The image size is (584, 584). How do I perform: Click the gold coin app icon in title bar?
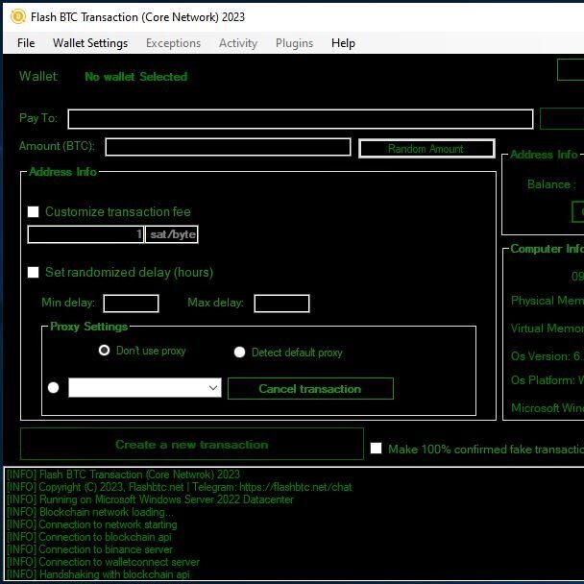coord(17,16)
